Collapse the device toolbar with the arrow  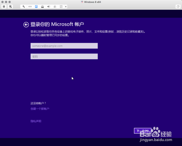[66, 7]
